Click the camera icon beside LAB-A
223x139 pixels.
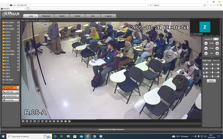[4, 67]
